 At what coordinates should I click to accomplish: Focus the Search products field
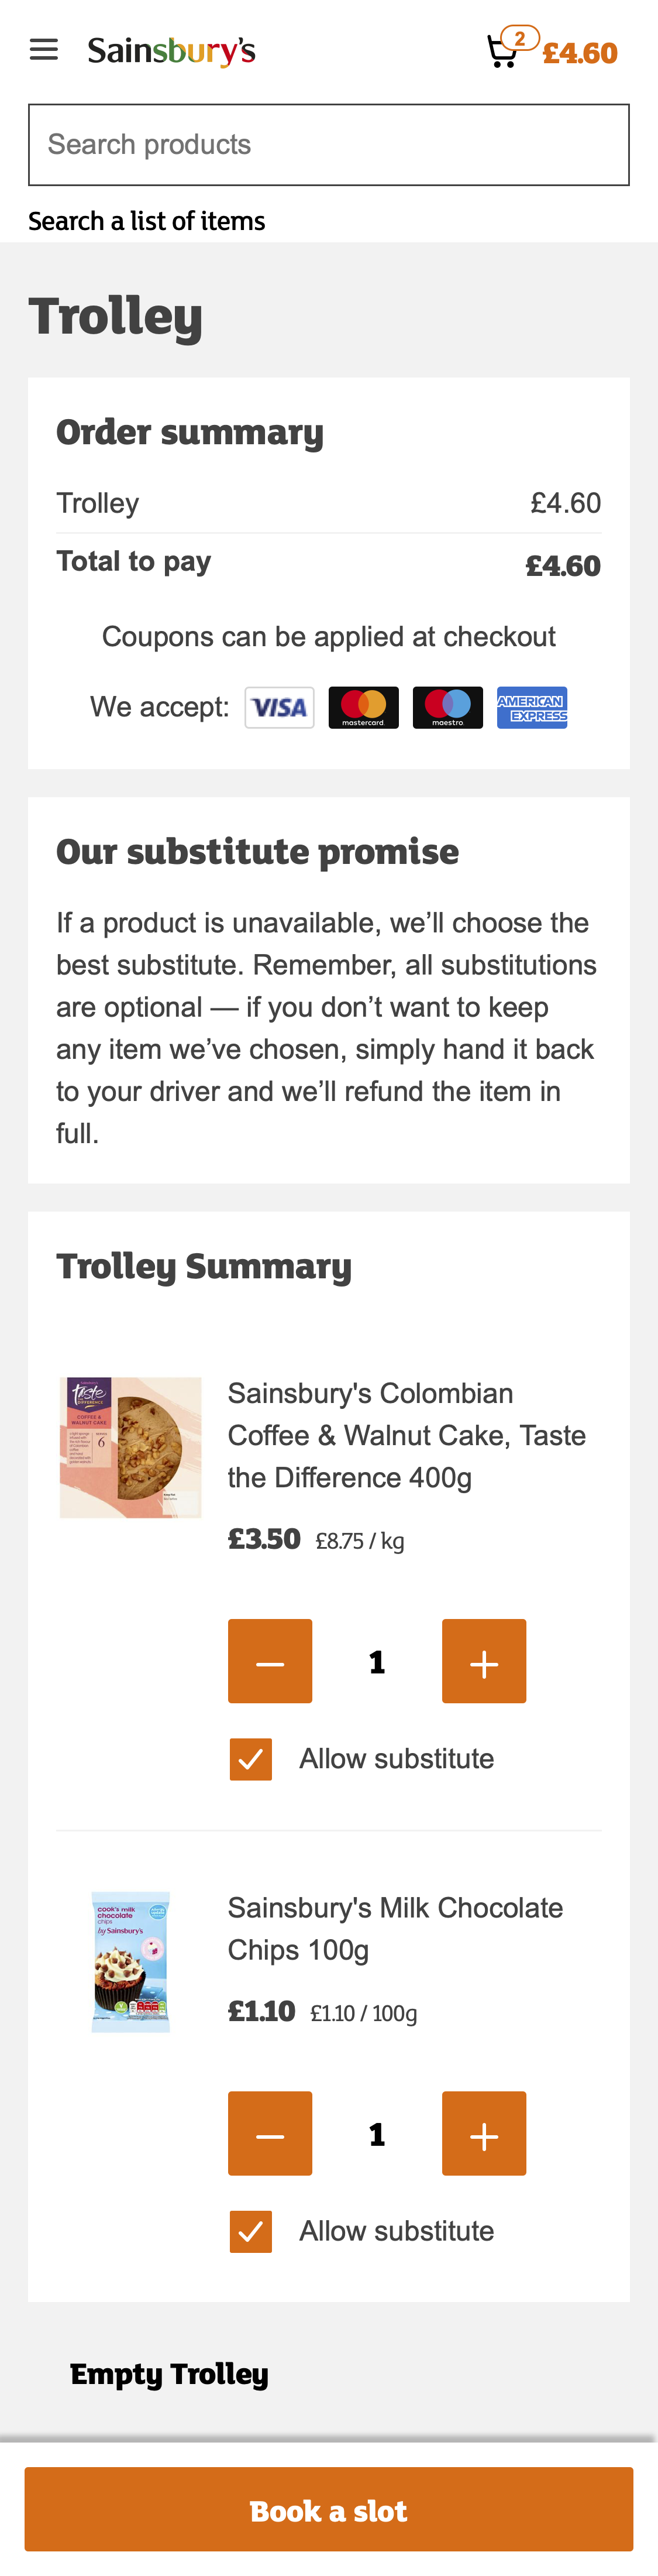coord(328,145)
